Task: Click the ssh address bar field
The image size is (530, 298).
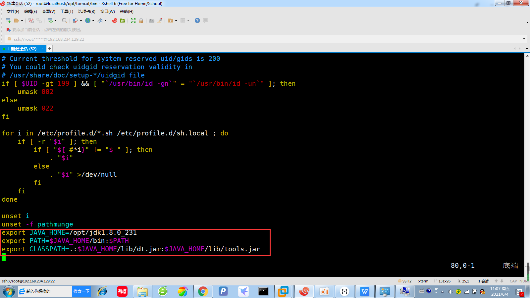Action: click(265, 39)
